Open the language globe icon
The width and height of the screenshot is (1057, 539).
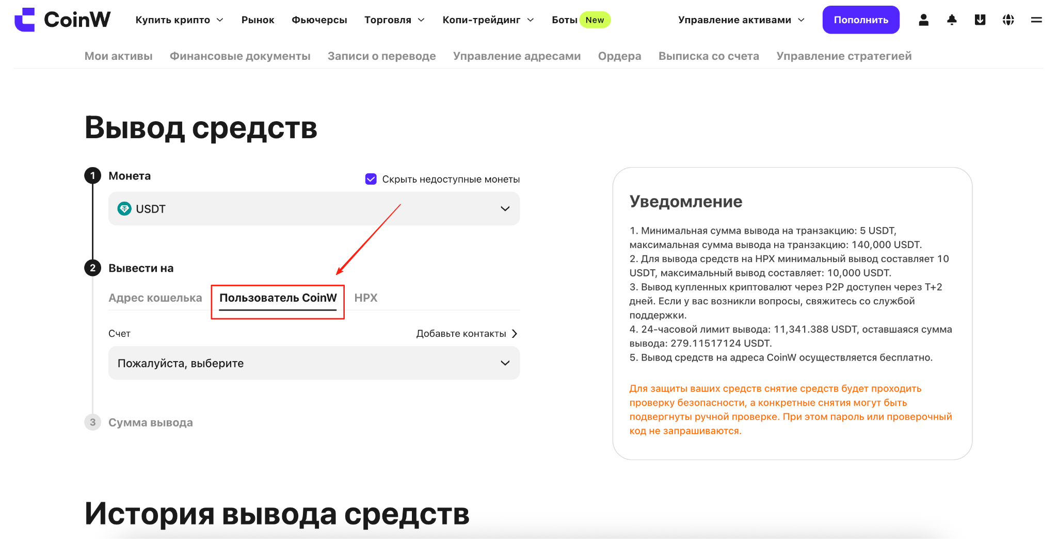pos(1008,20)
